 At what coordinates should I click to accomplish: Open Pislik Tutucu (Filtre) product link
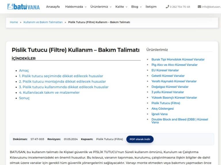pos(166,103)
